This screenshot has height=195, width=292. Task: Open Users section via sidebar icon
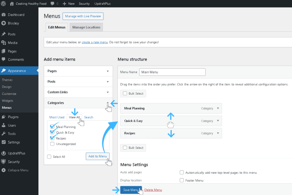4,125
